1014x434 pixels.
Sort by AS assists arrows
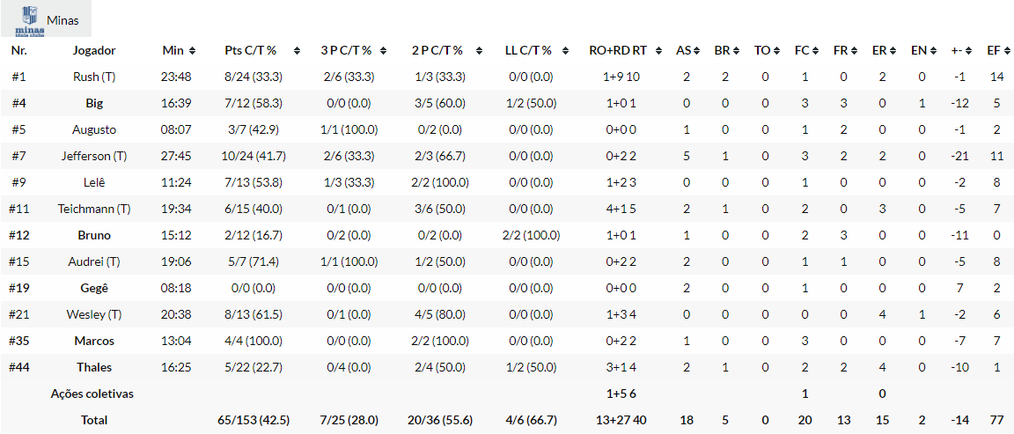click(x=695, y=51)
